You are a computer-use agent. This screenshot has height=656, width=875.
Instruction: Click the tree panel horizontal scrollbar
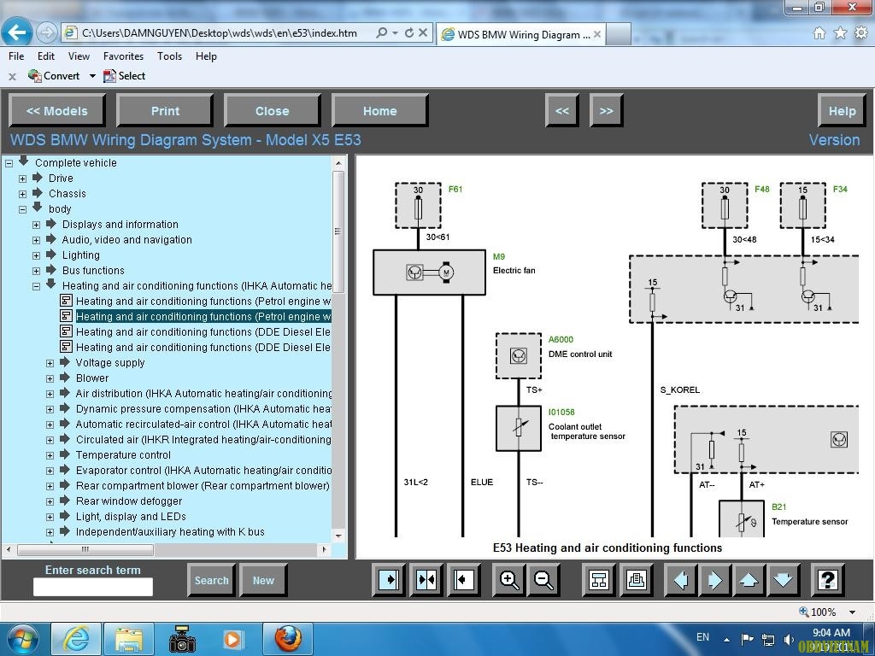click(x=85, y=549)
